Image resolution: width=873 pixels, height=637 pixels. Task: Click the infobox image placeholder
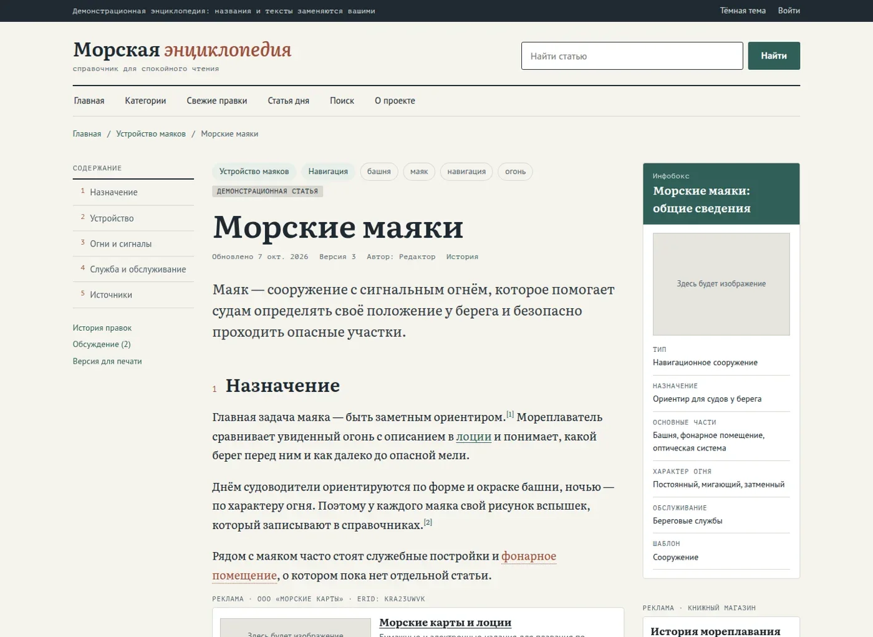pyautogui.click(x=721, y=284)
